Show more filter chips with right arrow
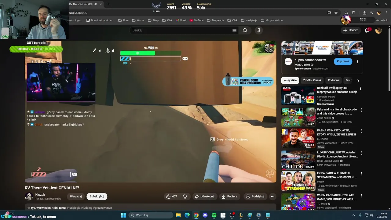This screenshot has height=220, width=391. [358, 81]
